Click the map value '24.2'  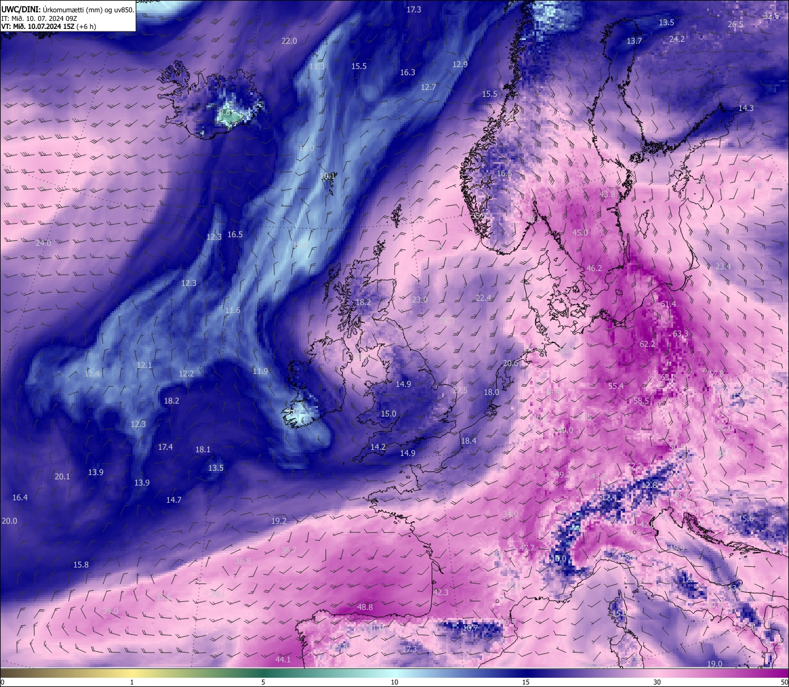click(677, 39)
